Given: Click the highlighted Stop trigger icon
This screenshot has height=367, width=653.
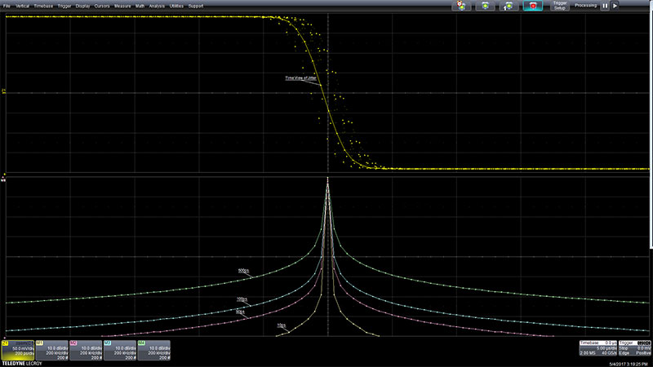Looking at the screenshot, I should [x=533, y=6].
